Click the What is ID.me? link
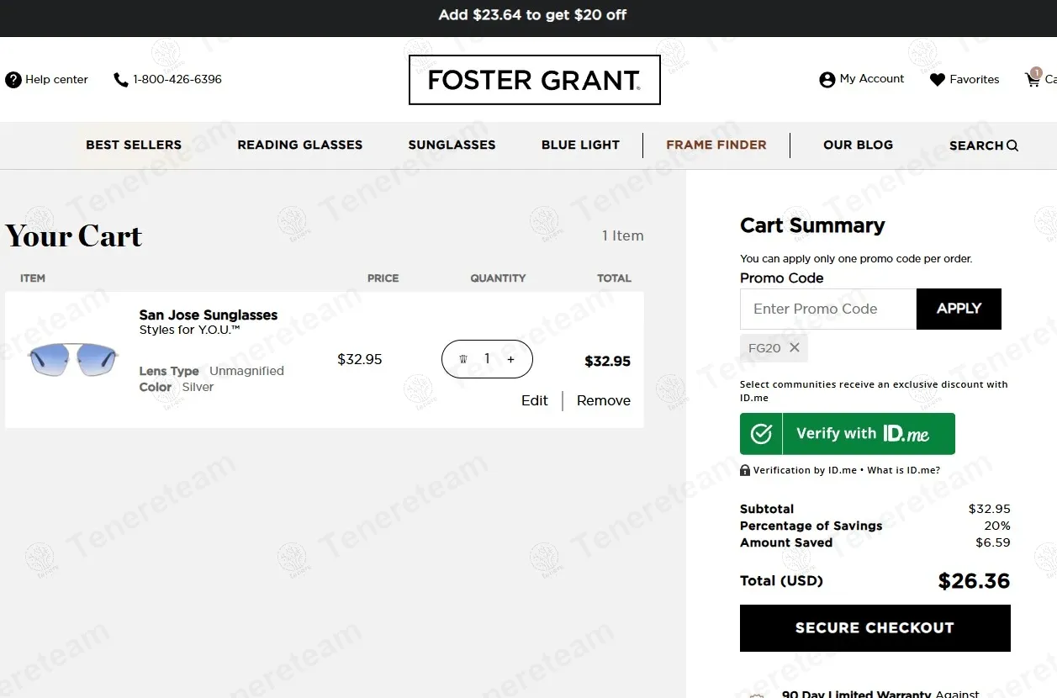The height and width of the screenshot is (698, 1057). tap(904, 471)
